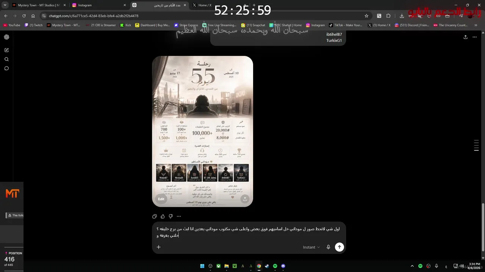Open the TikTok - Make Your bookmark

(346, 25)
